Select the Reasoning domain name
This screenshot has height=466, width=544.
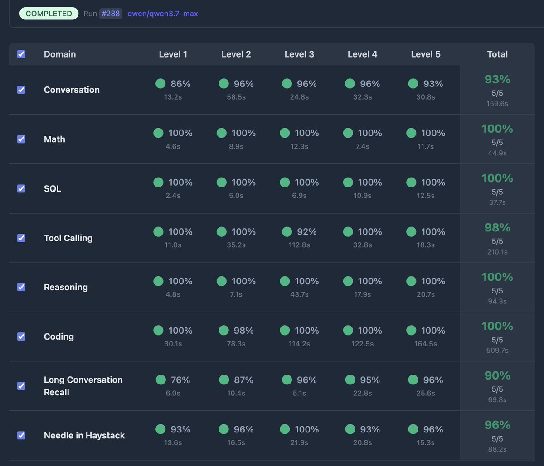click(x=66, y=287)
